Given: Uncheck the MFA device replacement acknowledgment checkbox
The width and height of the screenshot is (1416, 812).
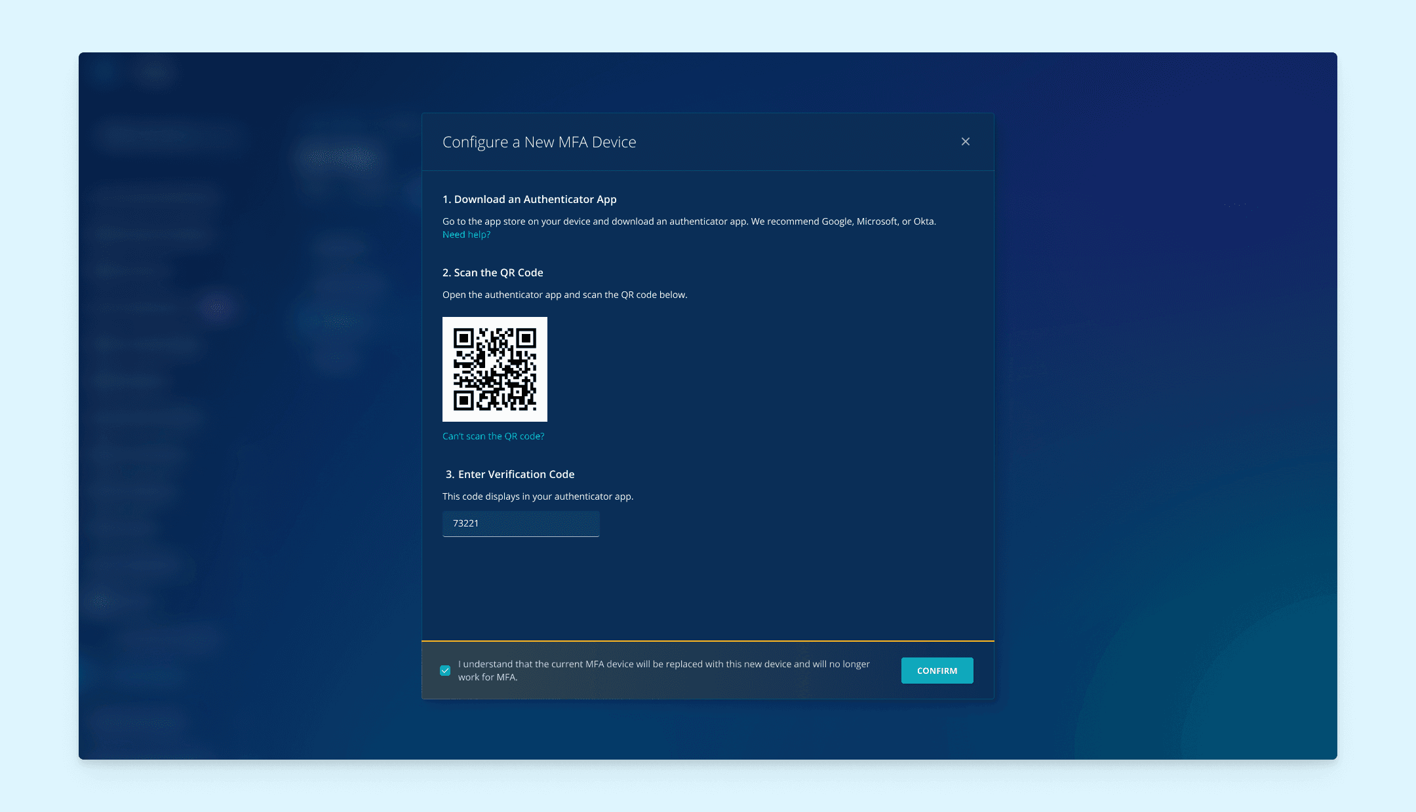Looking at the screenshot, I should 445,671.
